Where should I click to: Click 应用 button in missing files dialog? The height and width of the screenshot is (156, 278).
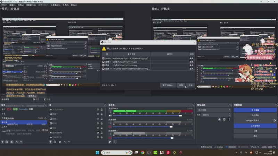[181, 85]
